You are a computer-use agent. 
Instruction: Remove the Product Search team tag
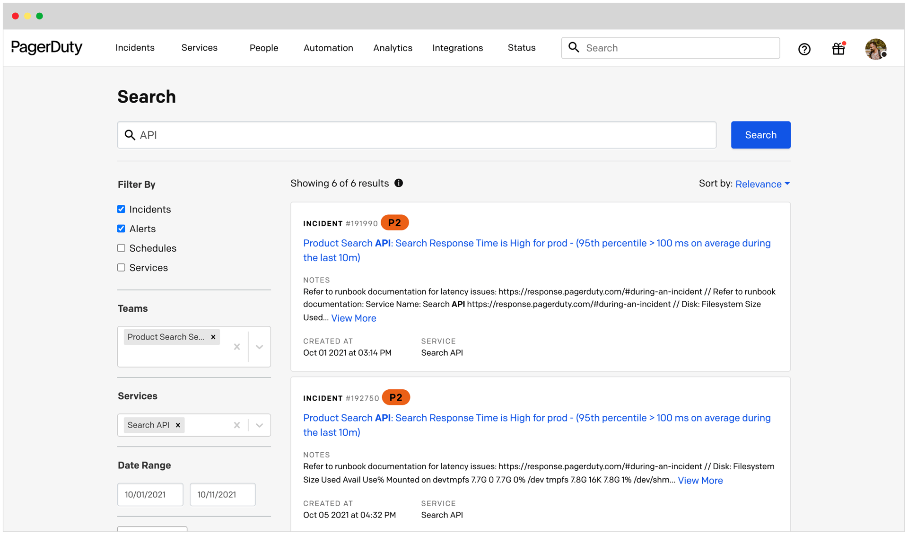213,337
